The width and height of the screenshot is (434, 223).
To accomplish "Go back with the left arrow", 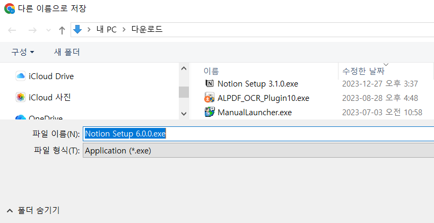I will click(x=12, y=30).
